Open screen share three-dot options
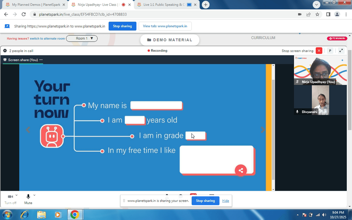The height and width of the screenshot is (220, 352). pyautogui.click(x=41, y=60)
